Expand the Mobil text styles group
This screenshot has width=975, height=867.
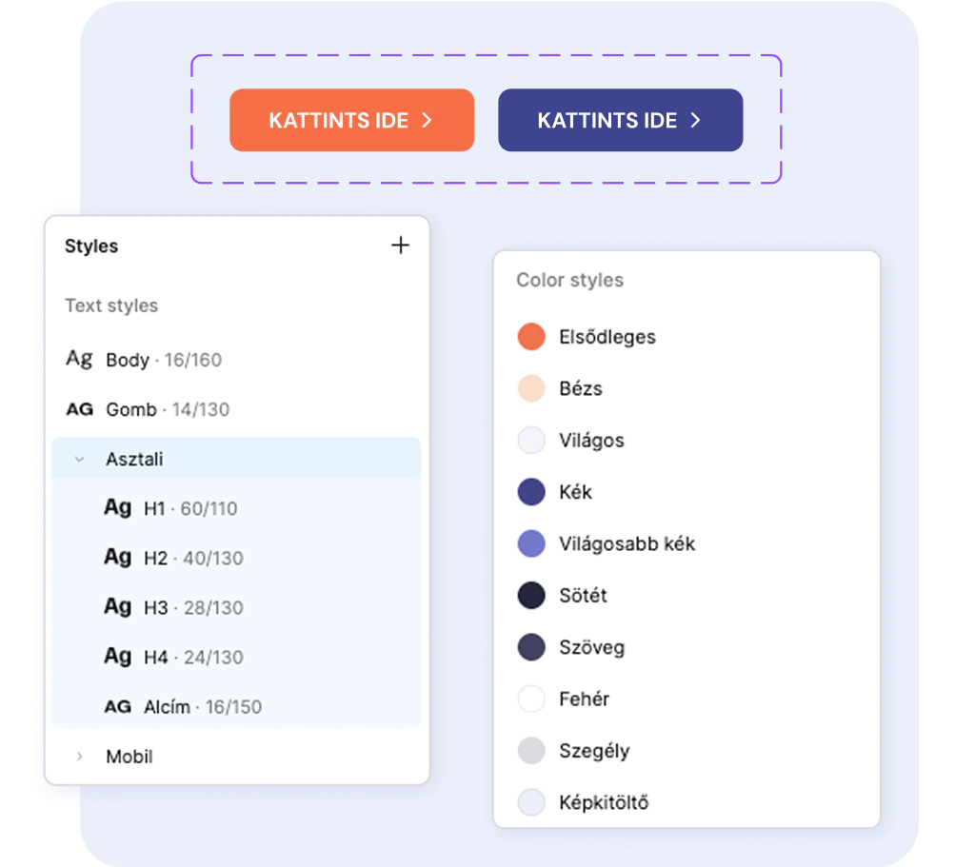[x=80, y=757]
